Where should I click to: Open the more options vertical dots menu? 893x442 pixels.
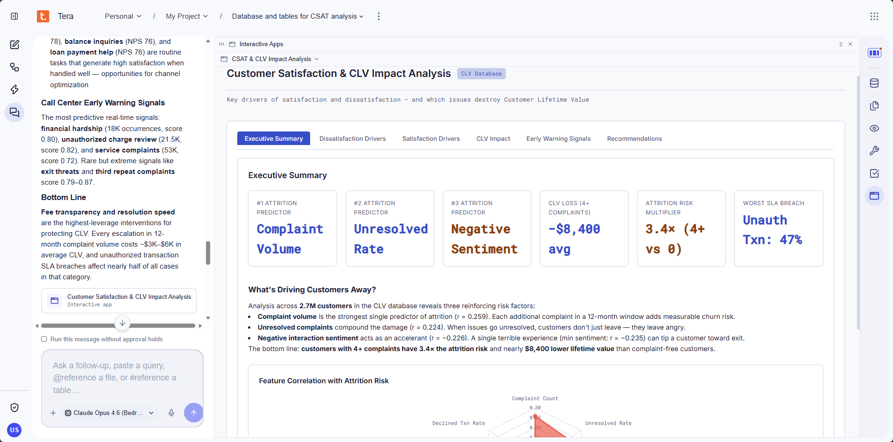pyautogui.click(x=379, y=16)
